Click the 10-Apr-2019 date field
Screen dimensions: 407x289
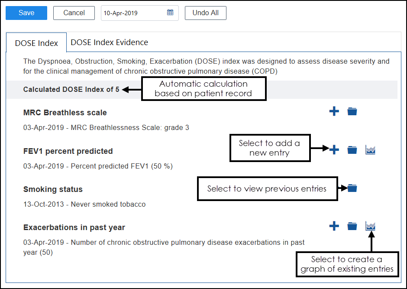pos(132,13)
